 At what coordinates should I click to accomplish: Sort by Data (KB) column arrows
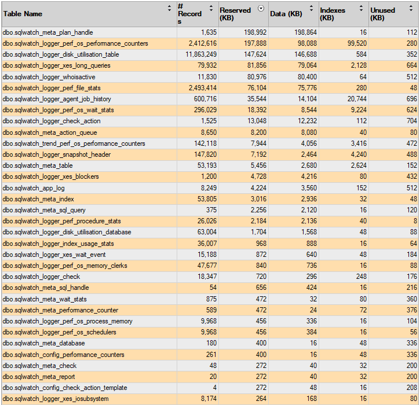pyautogui.click(x=311, y=8)
